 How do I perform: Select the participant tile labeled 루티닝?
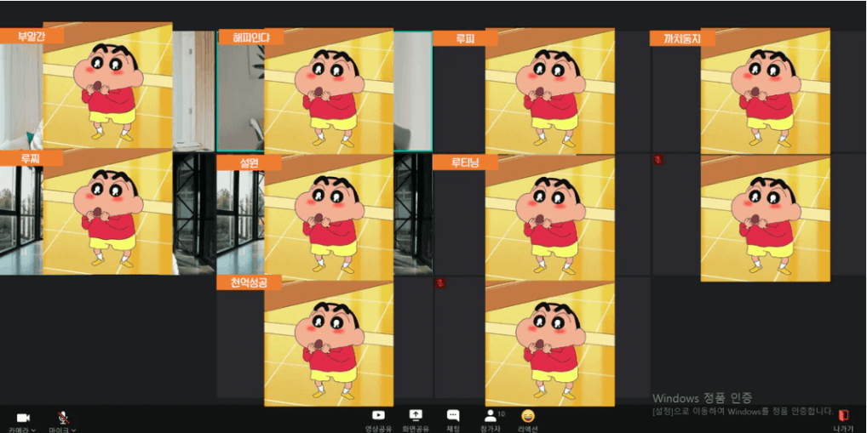click(541, 214)
